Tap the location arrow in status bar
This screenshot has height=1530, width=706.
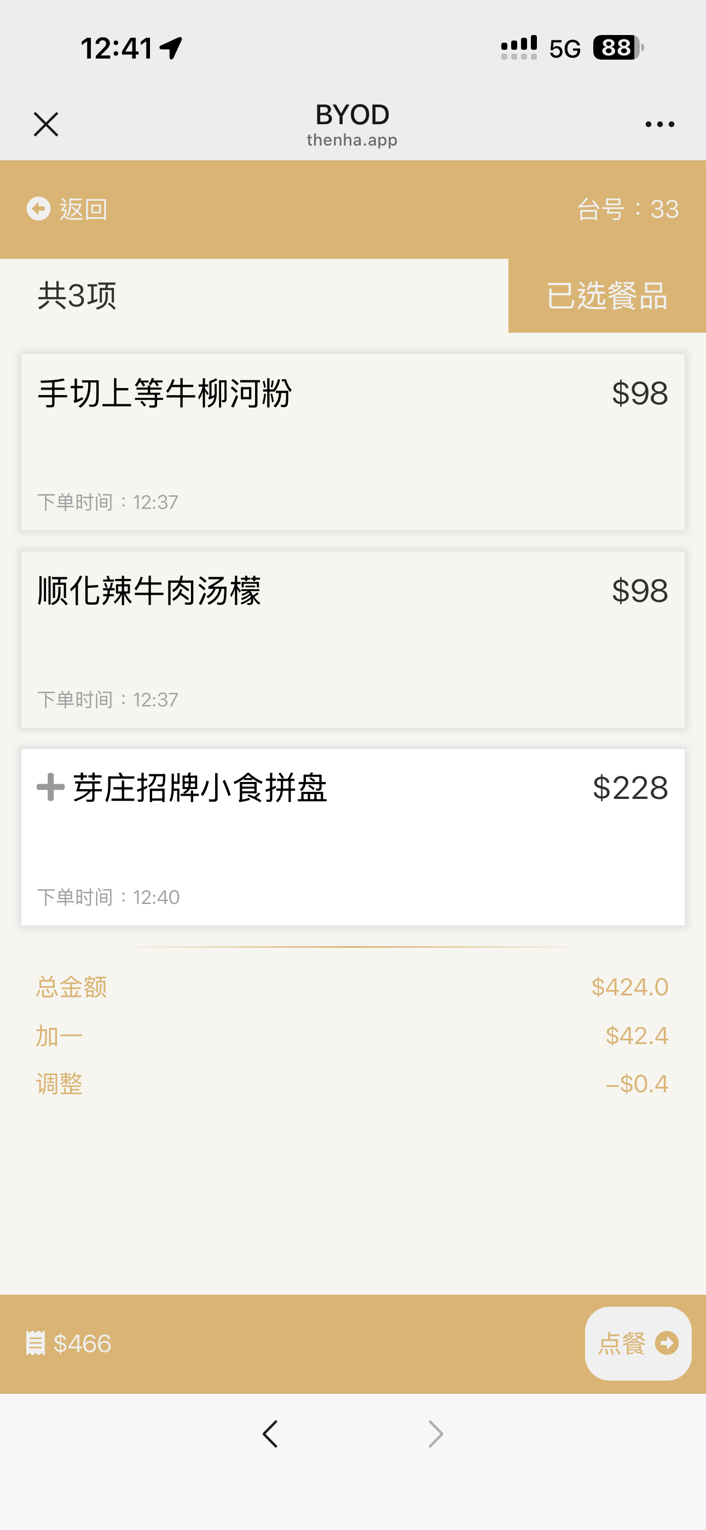[x=171, y=48]
